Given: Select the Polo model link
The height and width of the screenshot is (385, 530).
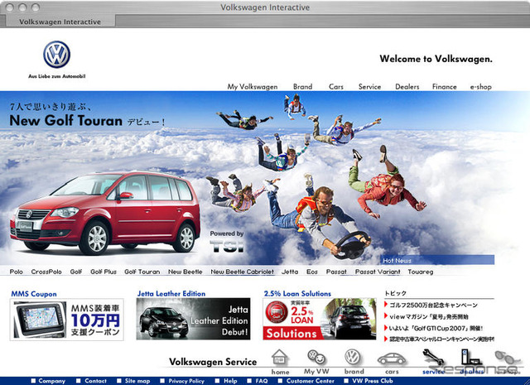Looking at the screenshot, I should (17, 272).
